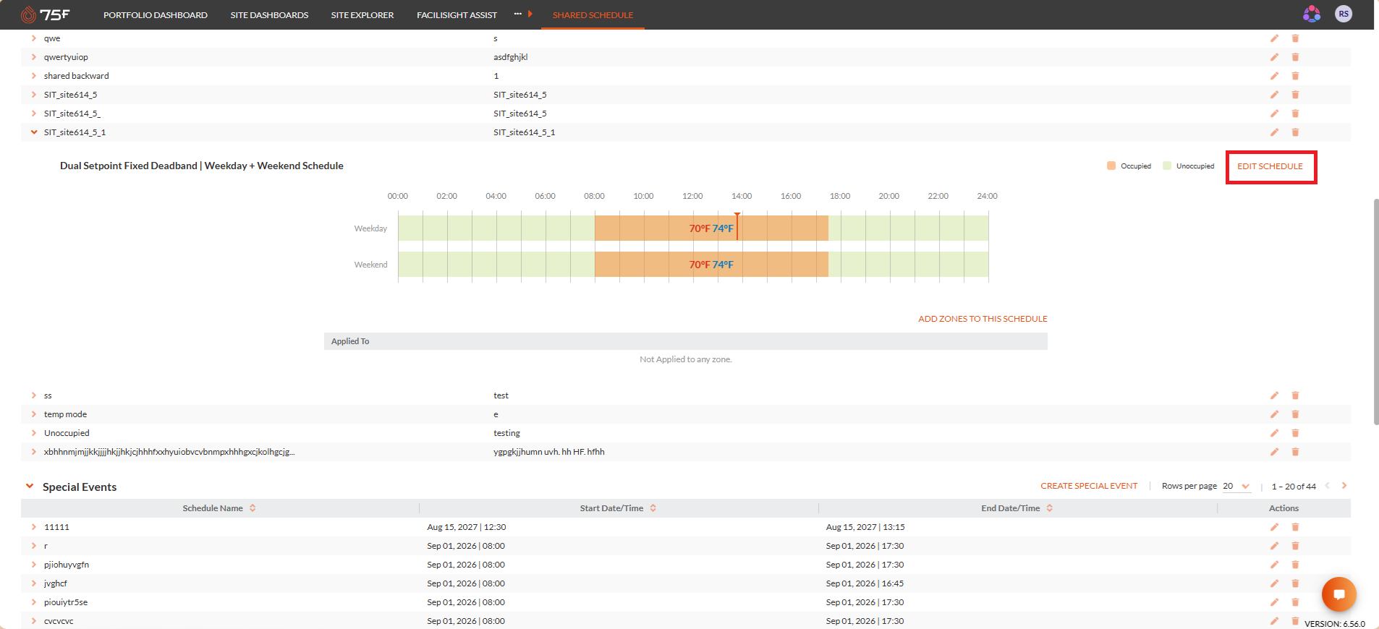
Task: Open the Rows per page dropdown
Action: (x=1236, y=487)
